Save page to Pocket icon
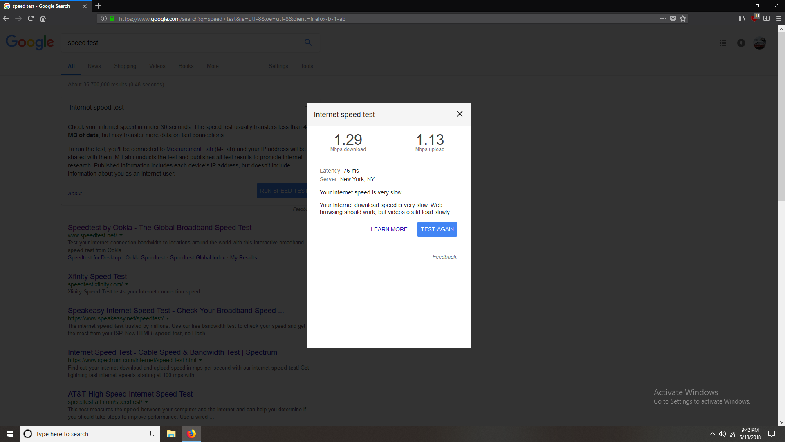 (673, 18)
